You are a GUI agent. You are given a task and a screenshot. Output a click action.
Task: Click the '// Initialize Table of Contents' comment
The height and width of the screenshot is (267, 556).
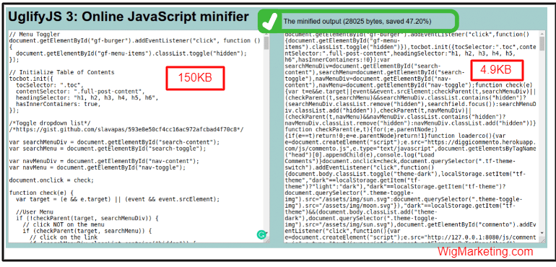coord(61,72)
